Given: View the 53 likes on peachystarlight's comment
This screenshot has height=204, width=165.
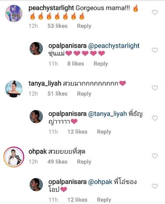Looking at the screenshot, I should [58, 26].
